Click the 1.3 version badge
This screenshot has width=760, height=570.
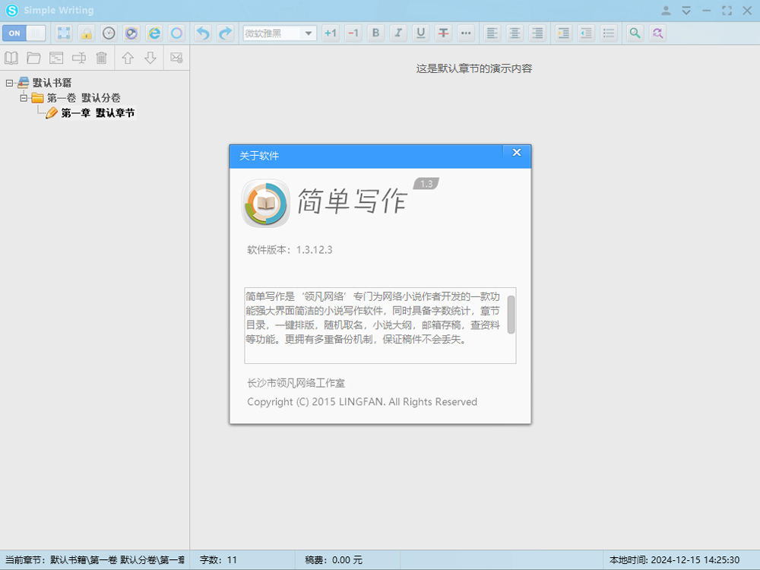point(426,184)
